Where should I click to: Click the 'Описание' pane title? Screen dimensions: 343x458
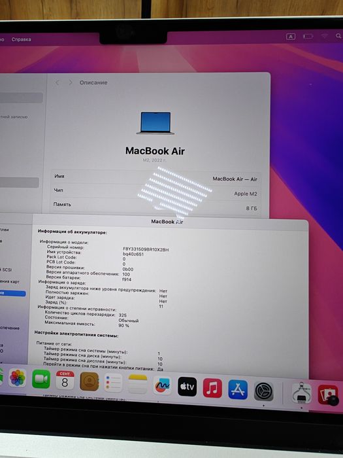93,82
